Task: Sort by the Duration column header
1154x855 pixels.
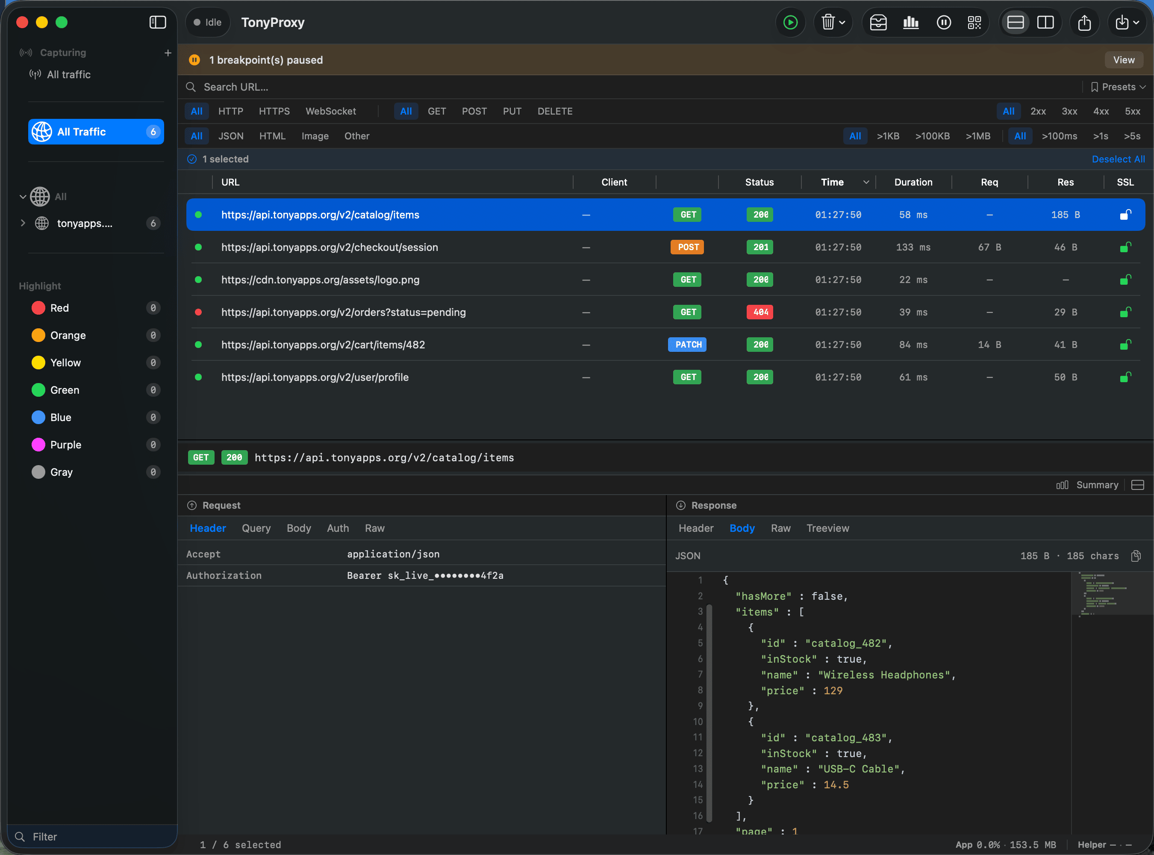Action: (x=913, y=182)
